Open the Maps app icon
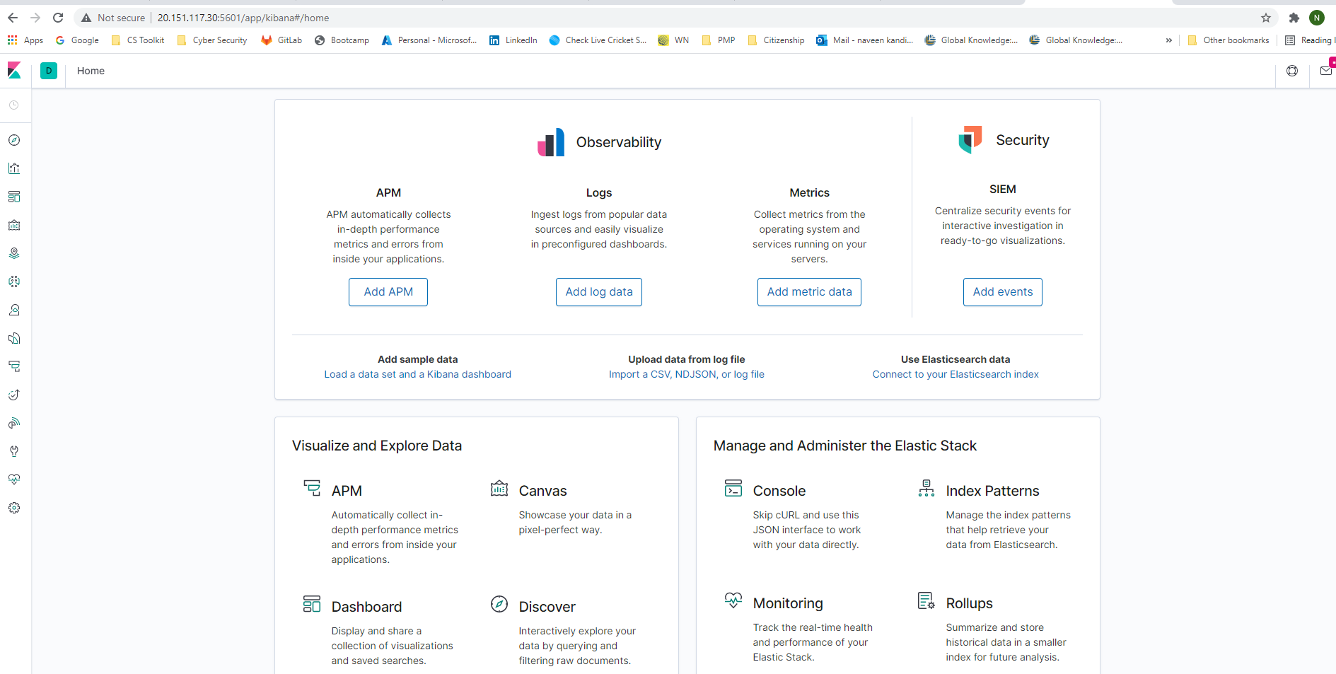This screenshot has height=674, width=1336. coord(14,252)
